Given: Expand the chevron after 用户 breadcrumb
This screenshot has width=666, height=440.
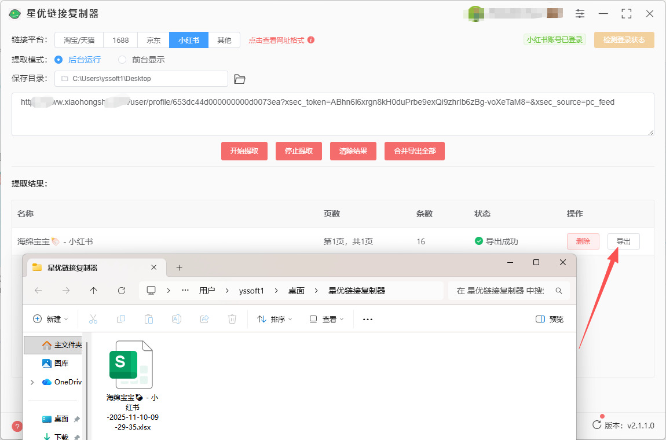Looking at the screenshot, I should point(227,291).
